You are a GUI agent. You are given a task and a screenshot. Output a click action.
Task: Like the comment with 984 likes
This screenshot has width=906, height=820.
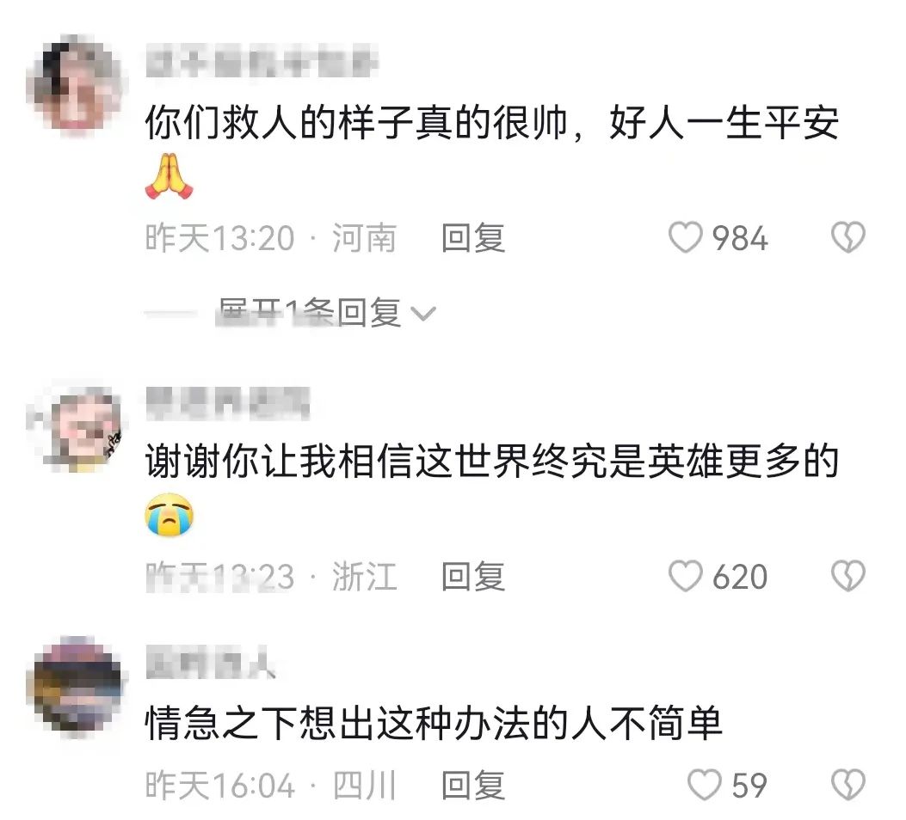685,238
